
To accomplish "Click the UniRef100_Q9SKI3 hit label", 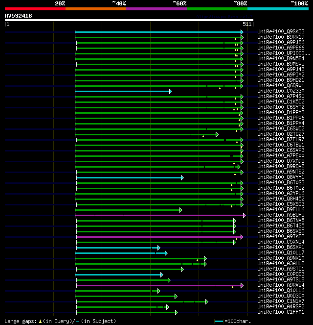I will (x=281, y=31).
